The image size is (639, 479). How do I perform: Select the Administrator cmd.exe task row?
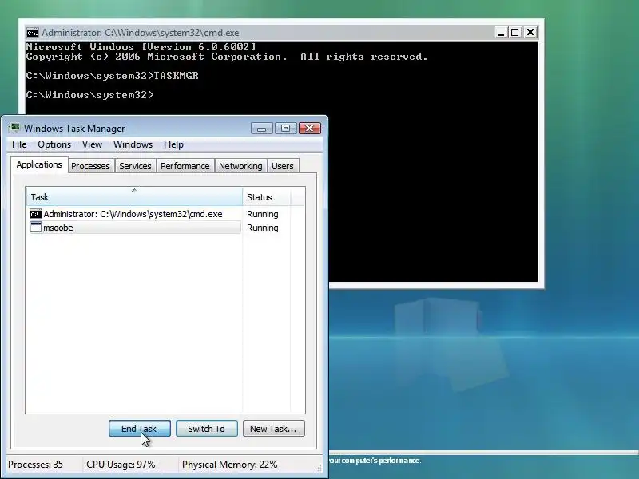[133, 214]
